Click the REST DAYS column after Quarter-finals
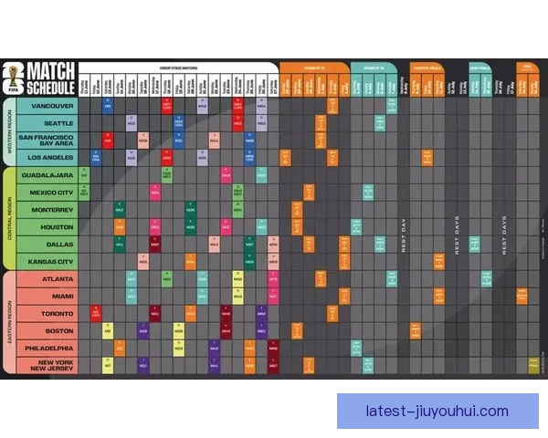The width and height of the screenshot is (548, 438). [457, 235]
